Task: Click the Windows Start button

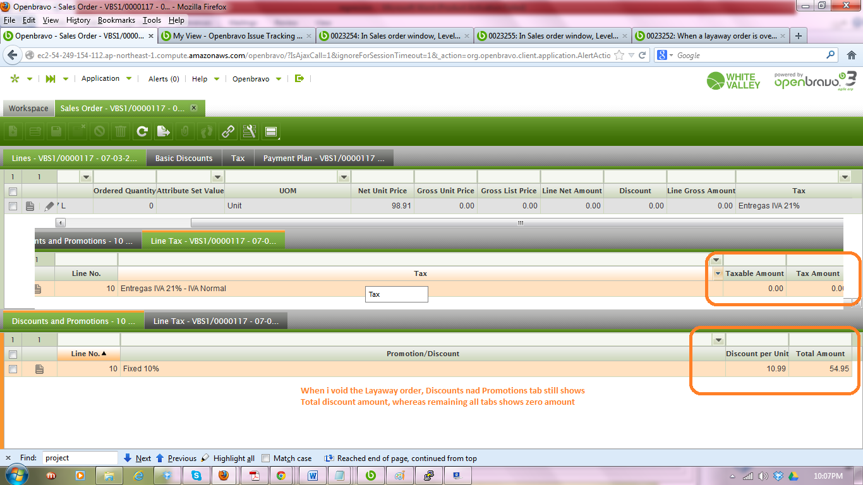Action: coord(16,475)
